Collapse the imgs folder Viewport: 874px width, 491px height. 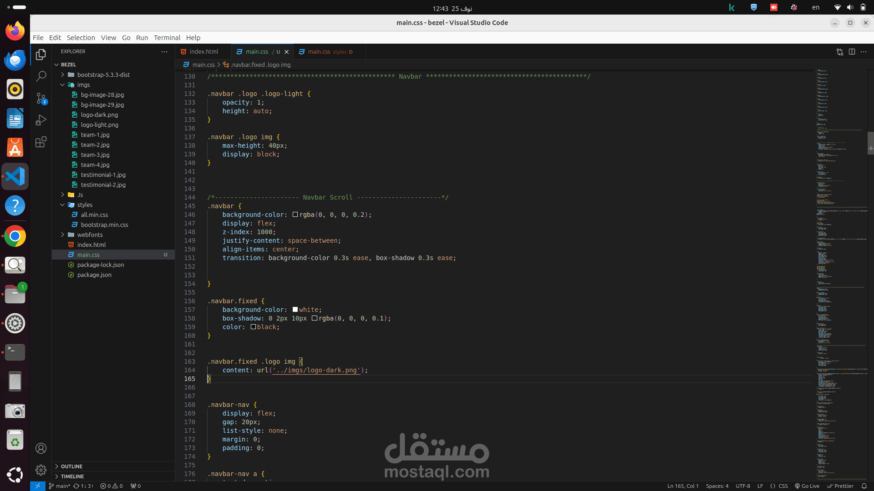tap(83, 85)
